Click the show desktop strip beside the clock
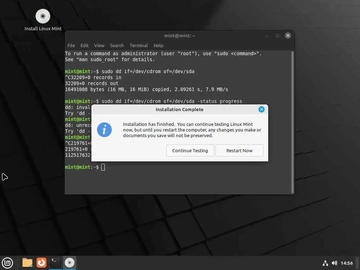 tap(358, 263)
